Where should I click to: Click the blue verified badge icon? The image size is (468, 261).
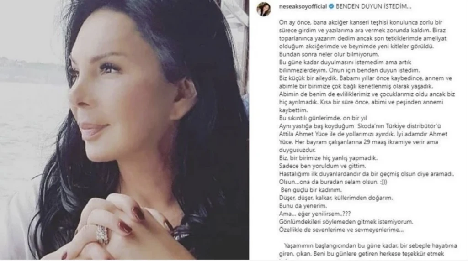point(331,6)
